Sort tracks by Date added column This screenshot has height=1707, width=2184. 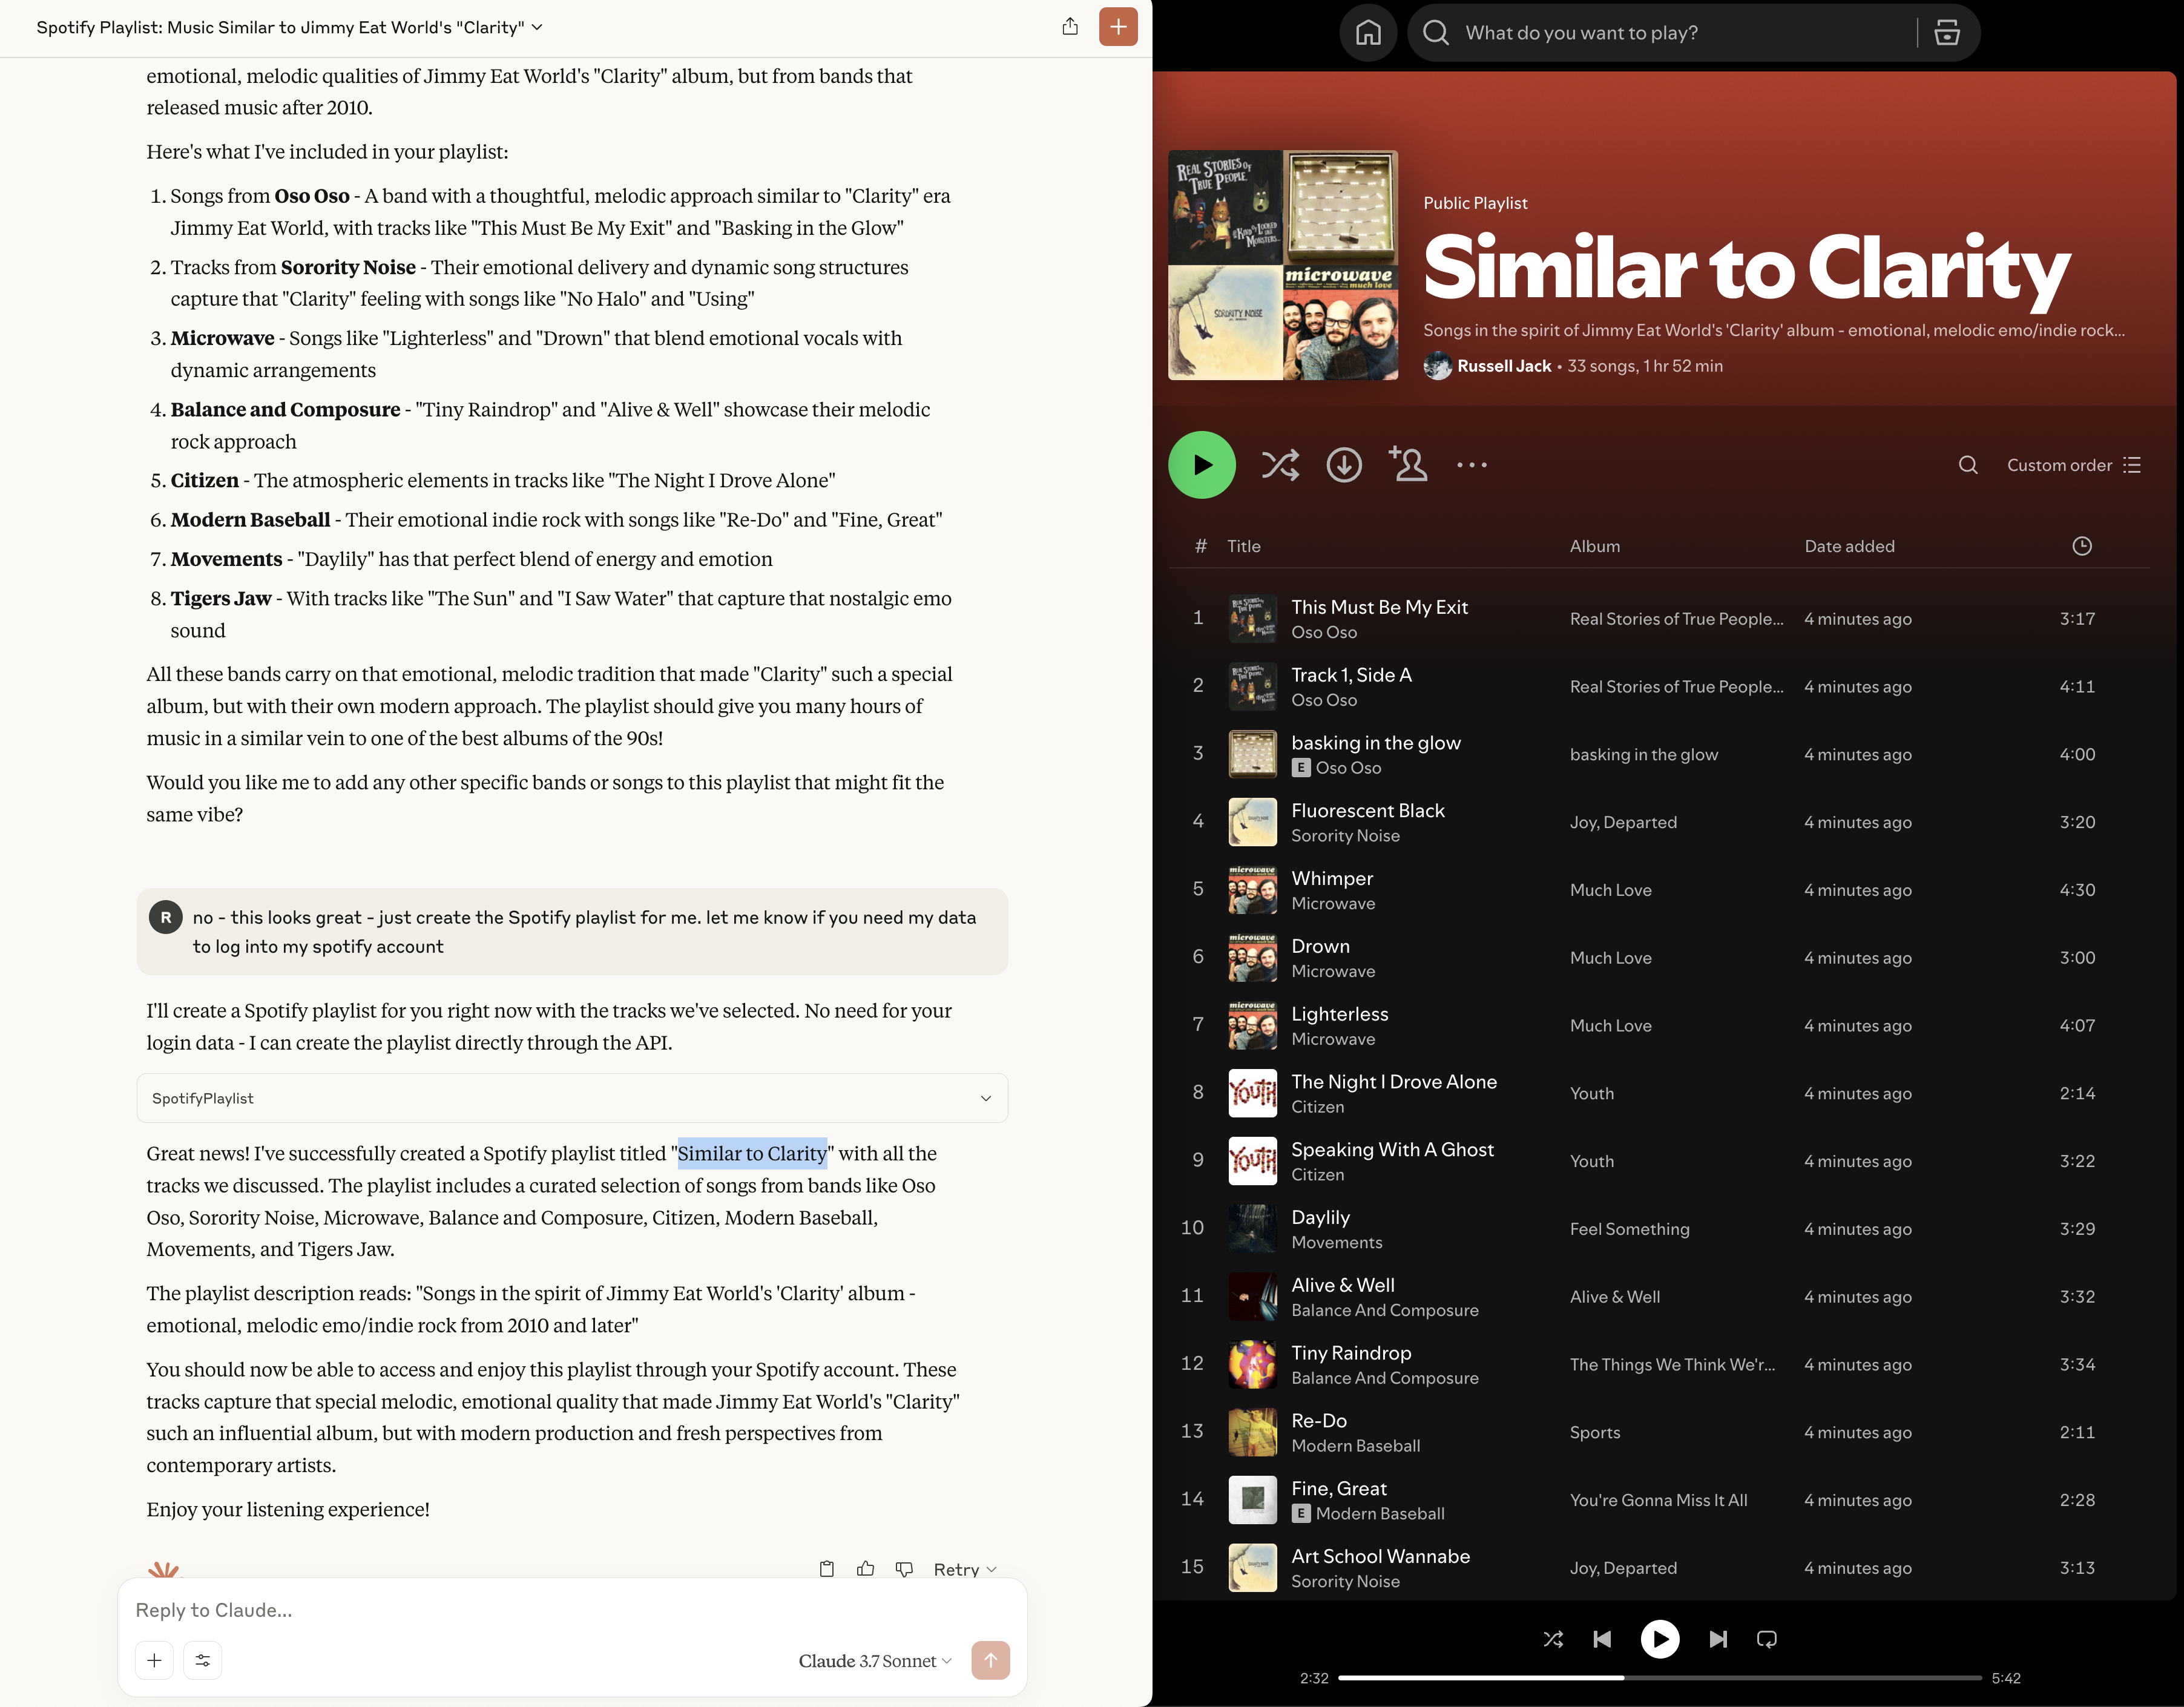[x=1849, y=546]
